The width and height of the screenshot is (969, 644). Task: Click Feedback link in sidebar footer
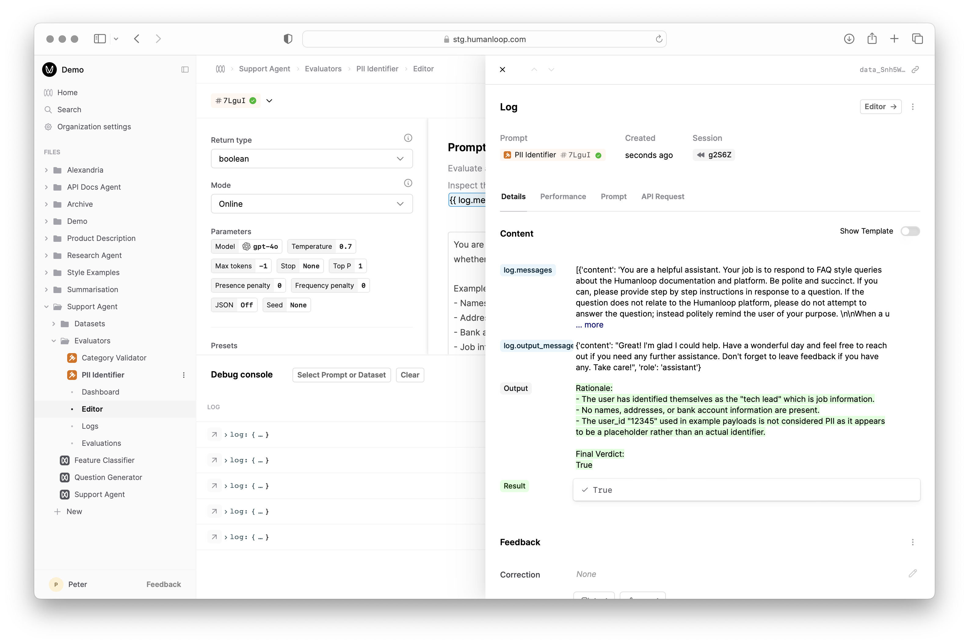164,584
